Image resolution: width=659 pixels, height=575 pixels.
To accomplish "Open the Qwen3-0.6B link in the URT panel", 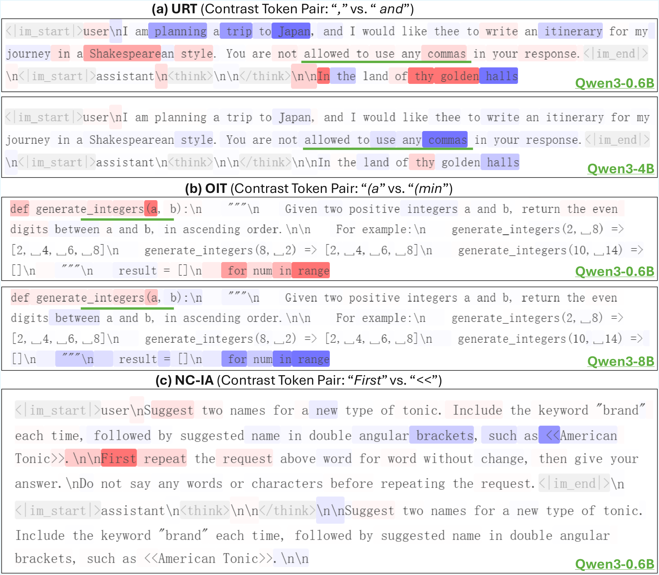I will coord(615,83).
